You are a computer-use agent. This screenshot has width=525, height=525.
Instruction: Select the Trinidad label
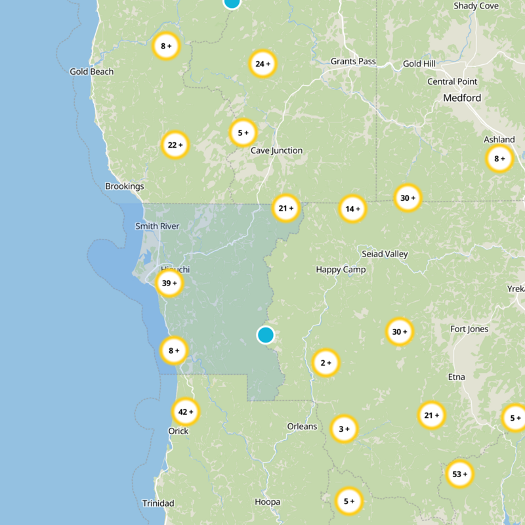tap(158, 503)
